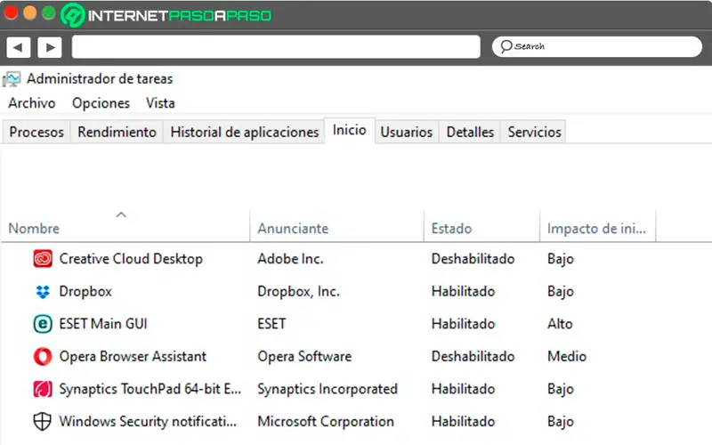Select the Dropbox row name
The height and width of the screenshot is (445, 712).
(x=85, y=292)
